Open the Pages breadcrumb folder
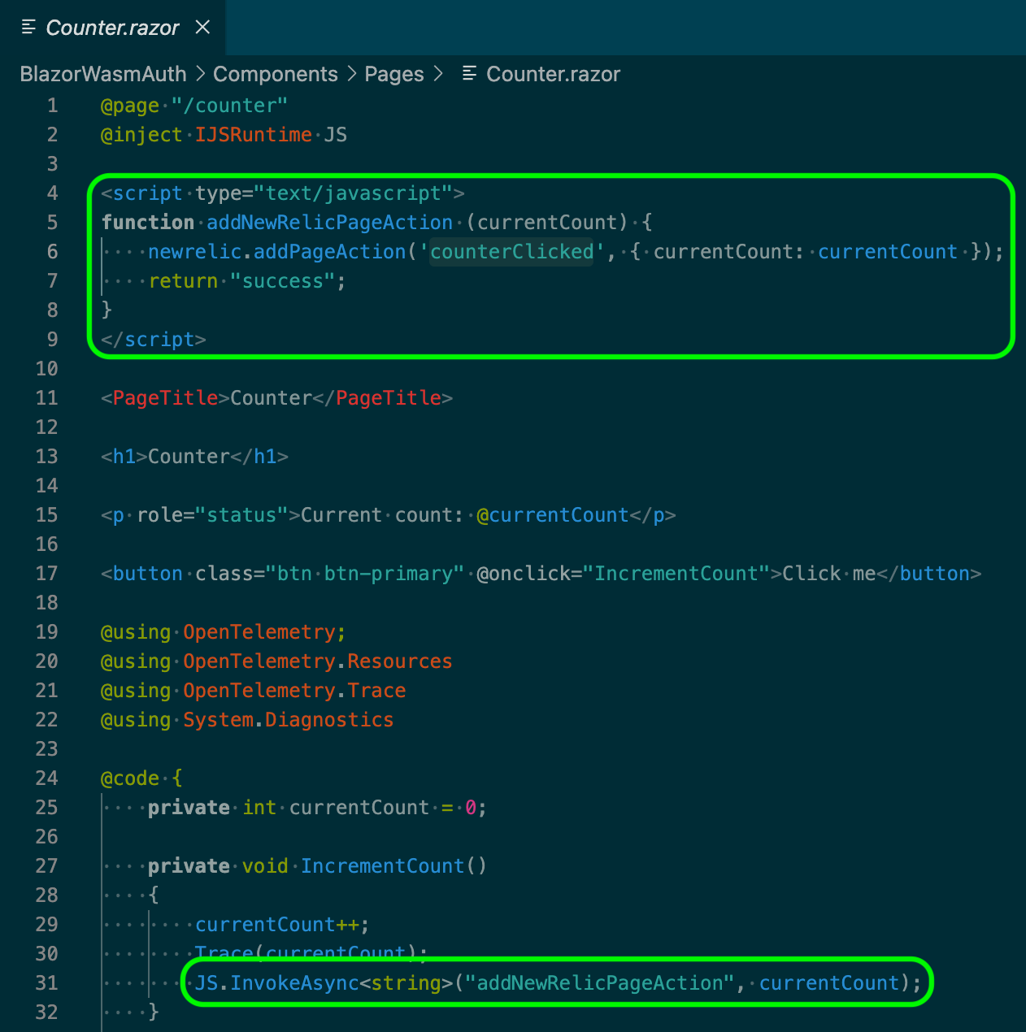 click(x=393, y=74)
